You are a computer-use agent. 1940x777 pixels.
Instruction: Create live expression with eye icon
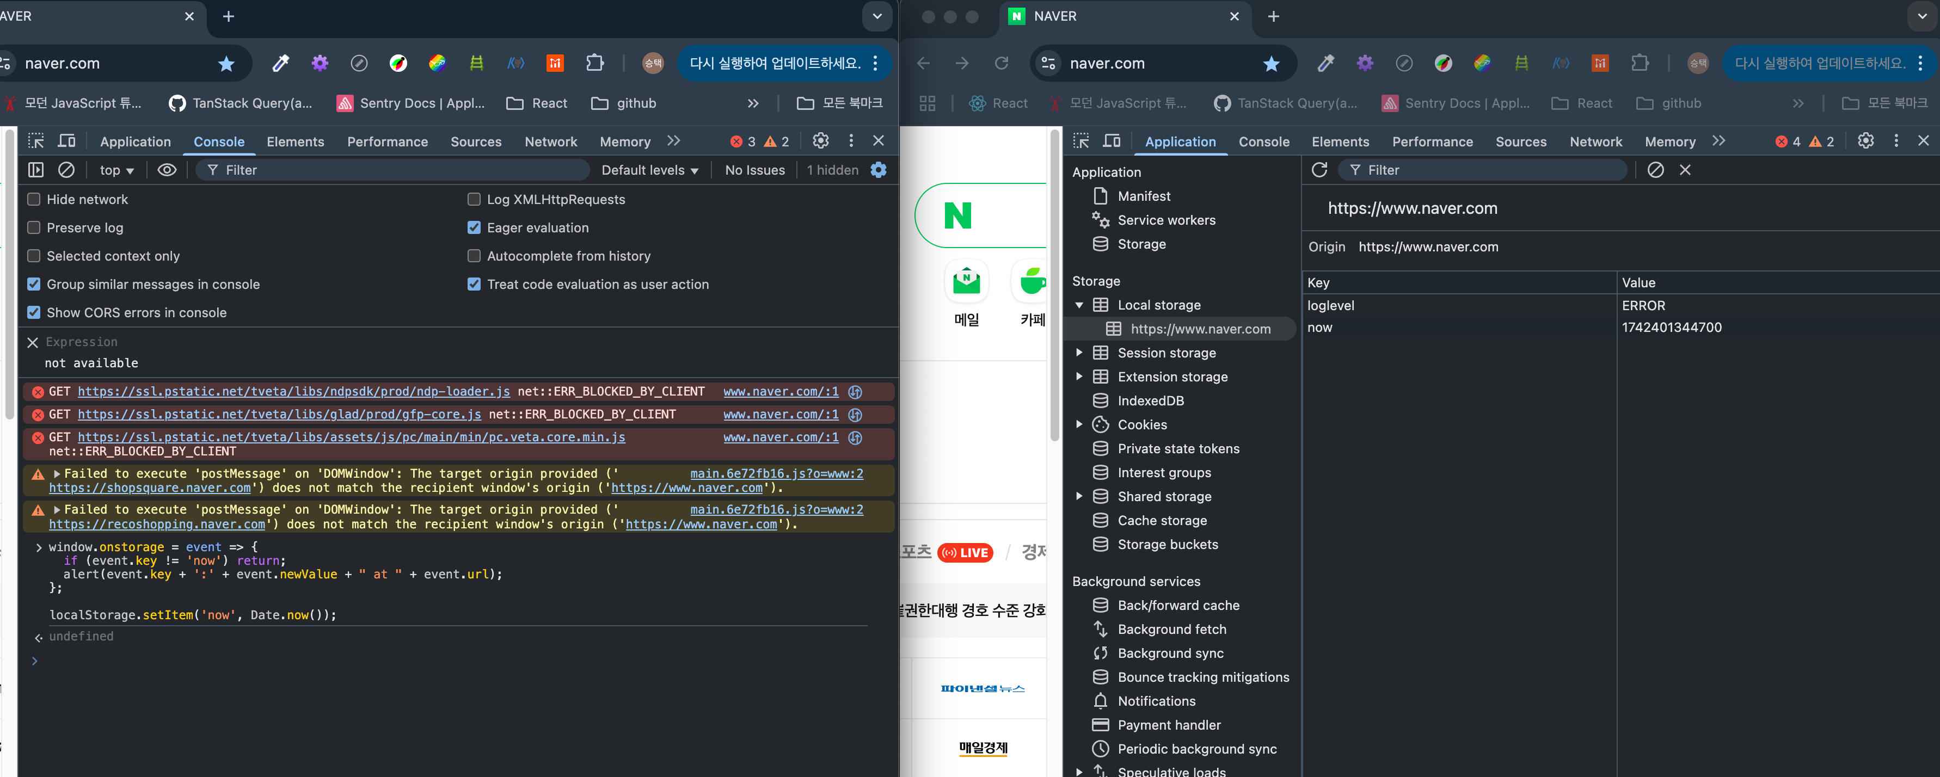tap(167, 170)
